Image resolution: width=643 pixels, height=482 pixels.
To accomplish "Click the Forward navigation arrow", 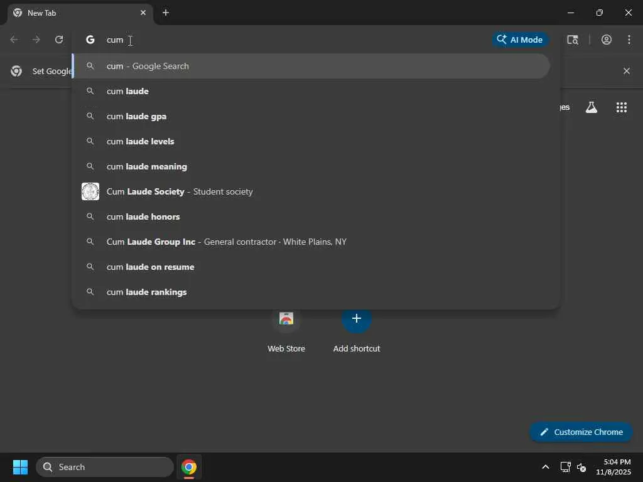I will (x=36, y=40).
